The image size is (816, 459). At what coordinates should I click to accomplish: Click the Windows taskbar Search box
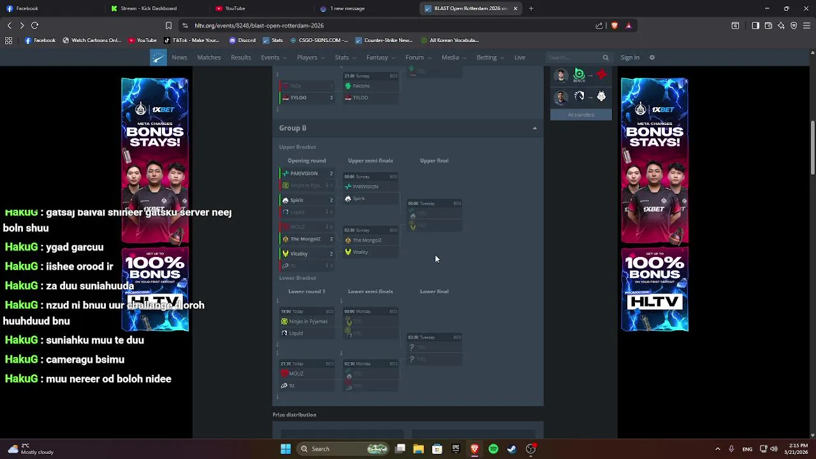tap(343, 449)
